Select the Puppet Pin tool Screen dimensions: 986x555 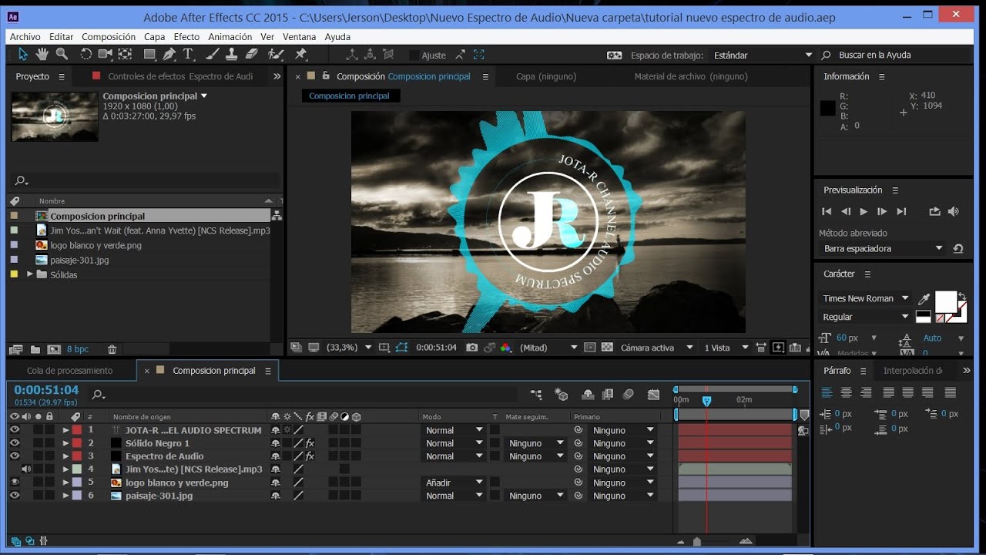click(301, 54)
